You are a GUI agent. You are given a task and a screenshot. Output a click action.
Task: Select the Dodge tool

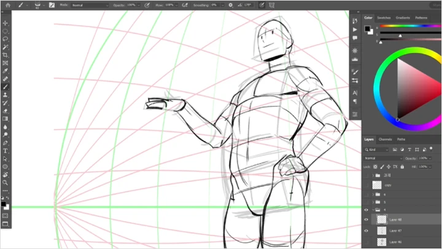[6, 135]
